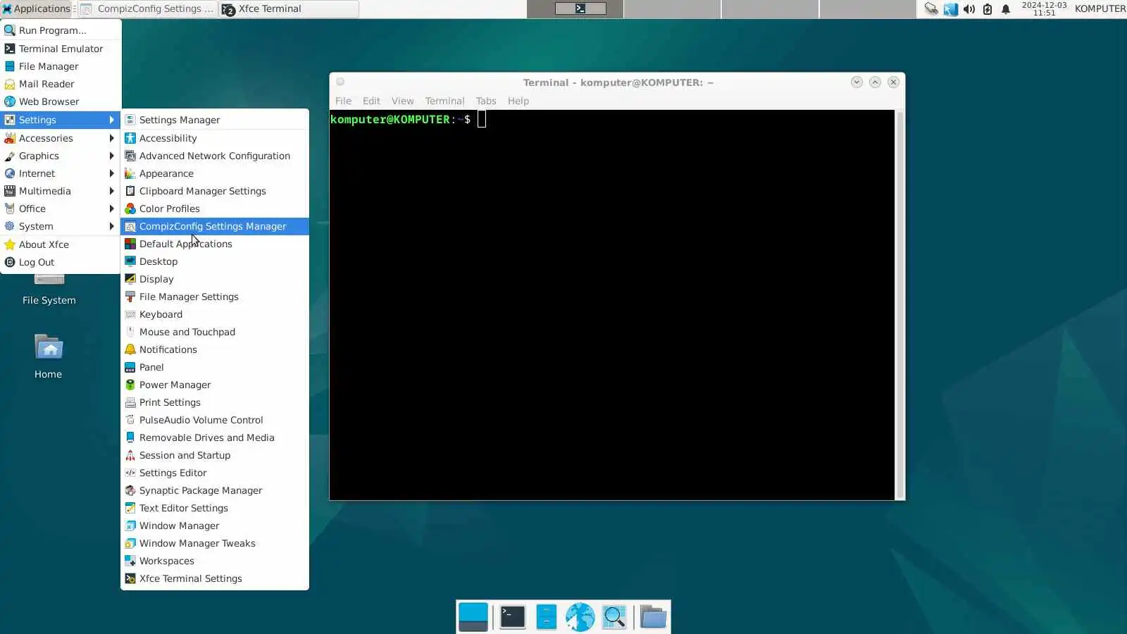Image resolution: width=1127 pixels, height=634 pixels.
Task: Open the volume speaker icon in the panel
Action: [x=969, y=9]
